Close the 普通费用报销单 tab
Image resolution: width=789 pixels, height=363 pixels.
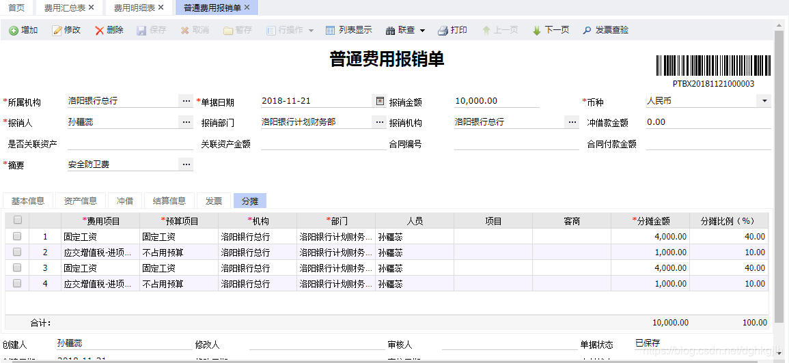[x=247, y=8]
